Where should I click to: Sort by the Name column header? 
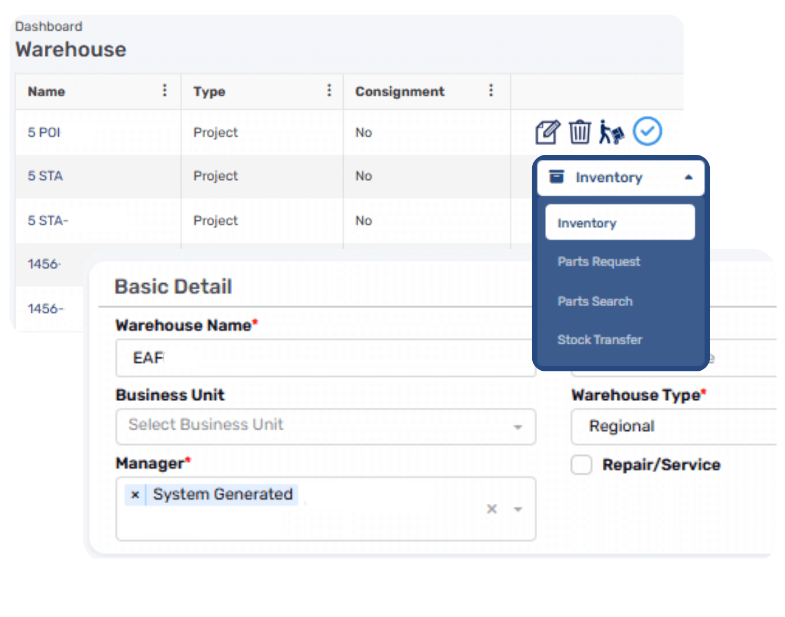47,91
